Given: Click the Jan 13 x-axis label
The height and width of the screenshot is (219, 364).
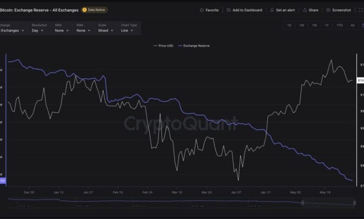Looking at the screenshot, I should click(58, 192).
